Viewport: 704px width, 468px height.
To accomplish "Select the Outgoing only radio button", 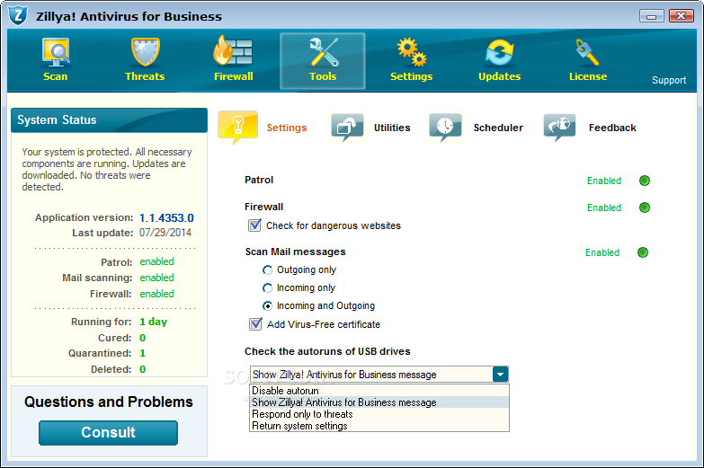I will 267,269.
